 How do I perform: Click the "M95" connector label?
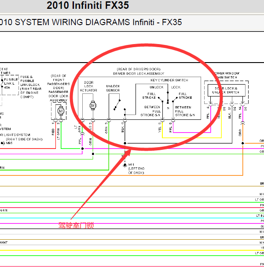click(x=9, y=143)
